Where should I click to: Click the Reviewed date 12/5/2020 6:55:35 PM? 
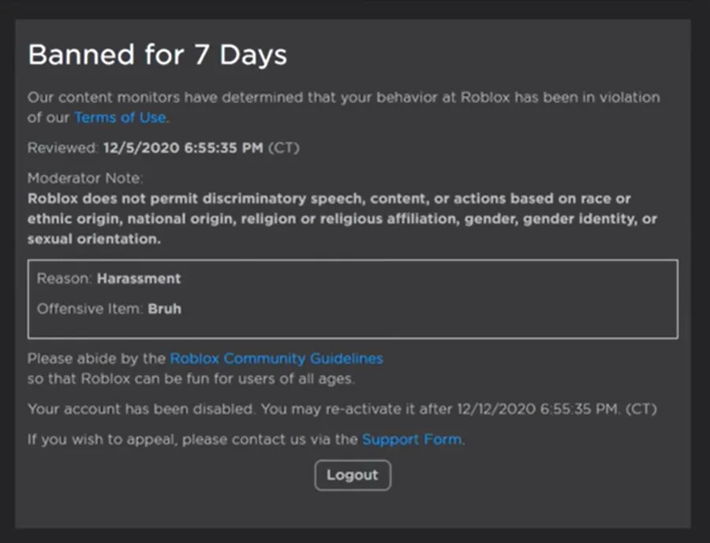click(x=183, y=148)
